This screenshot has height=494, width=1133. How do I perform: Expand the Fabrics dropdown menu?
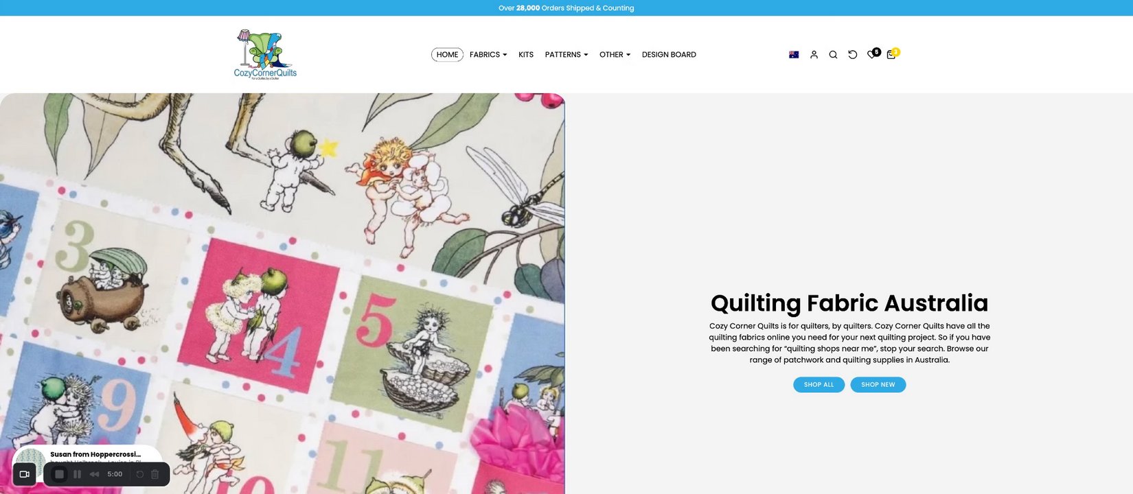point(488,55)
